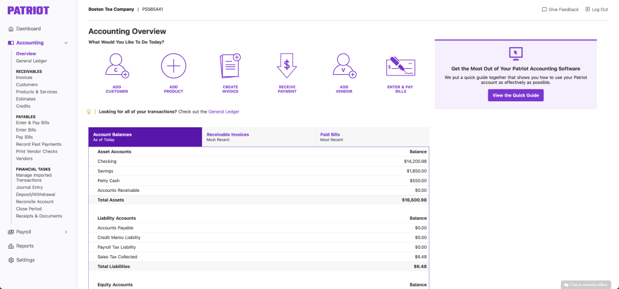Click the Add Customer icon

pos(117,66)
